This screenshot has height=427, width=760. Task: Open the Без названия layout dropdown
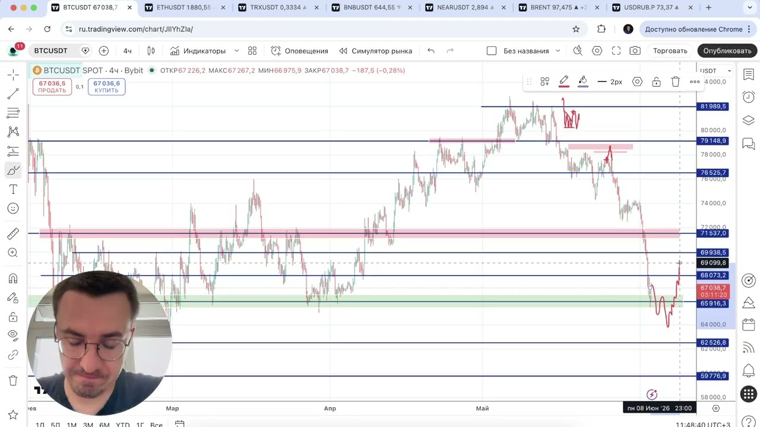531,50
